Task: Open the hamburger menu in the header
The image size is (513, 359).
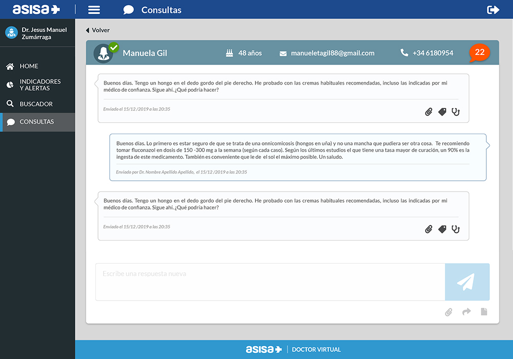Action: (94, 10)
